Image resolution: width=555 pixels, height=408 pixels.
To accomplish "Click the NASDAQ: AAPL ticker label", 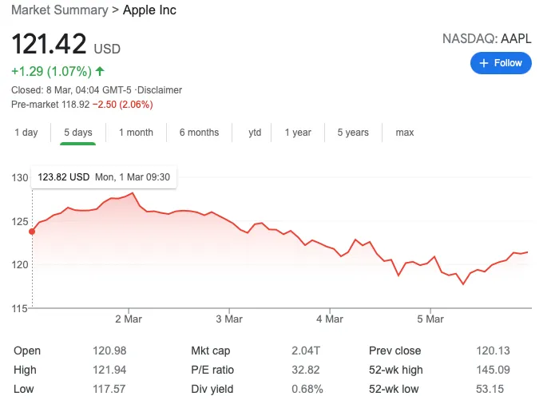I will (x=486, y=38).
